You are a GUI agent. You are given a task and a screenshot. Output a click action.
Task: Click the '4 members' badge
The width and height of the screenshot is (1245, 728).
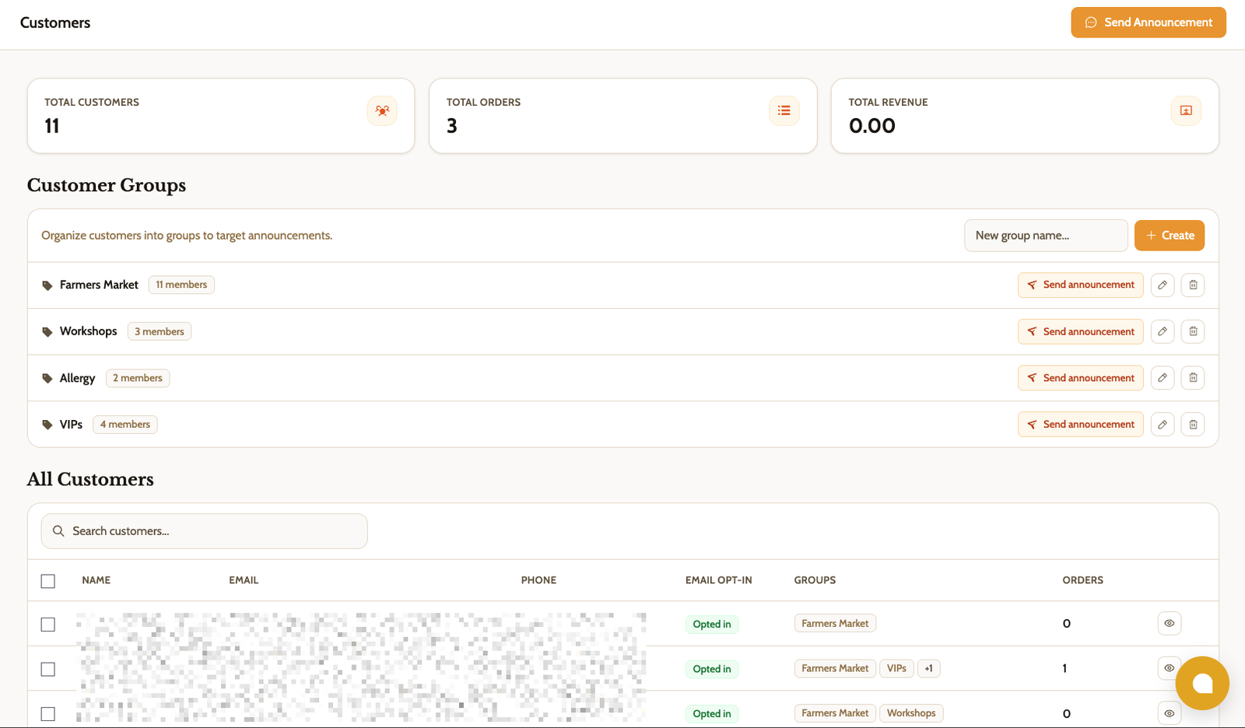125,424
